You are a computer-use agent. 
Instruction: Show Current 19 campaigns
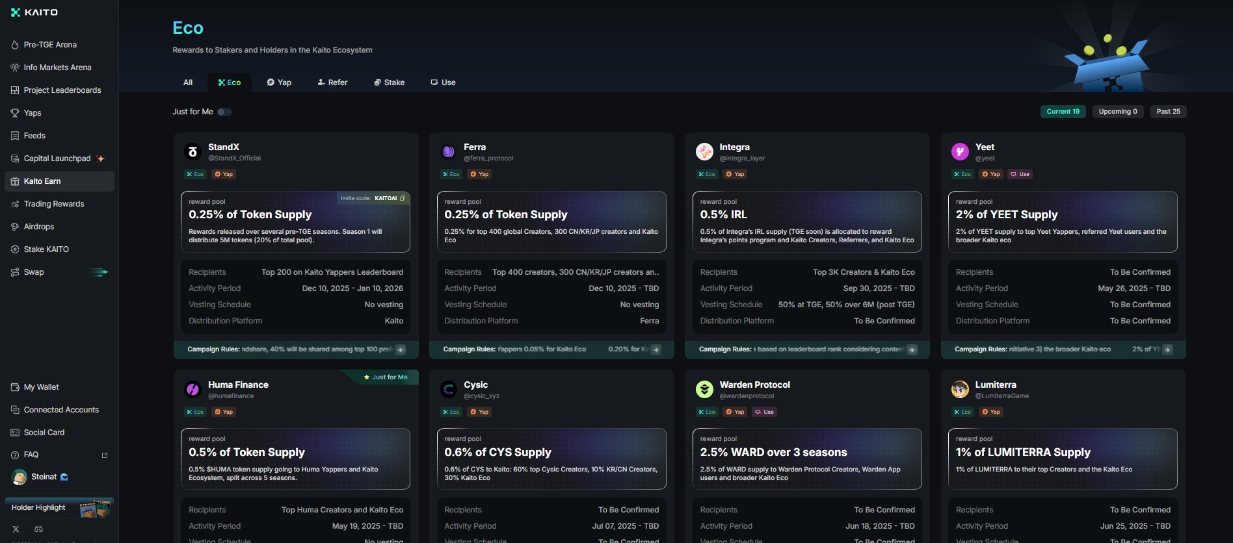click(1063, 112)
